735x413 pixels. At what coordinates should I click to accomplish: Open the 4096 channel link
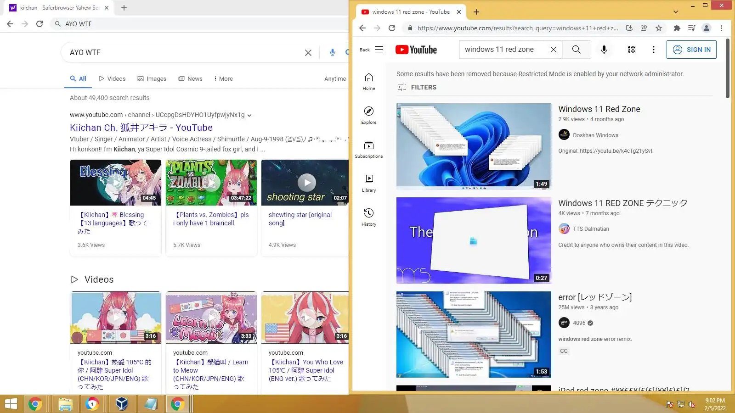click(579, 323)
